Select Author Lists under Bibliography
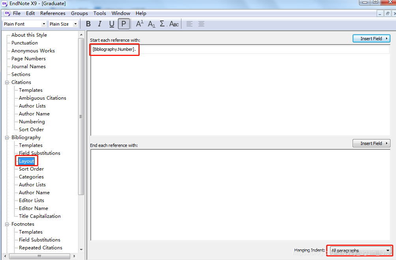This screenshot has height=260, width=396. [32, 185]
